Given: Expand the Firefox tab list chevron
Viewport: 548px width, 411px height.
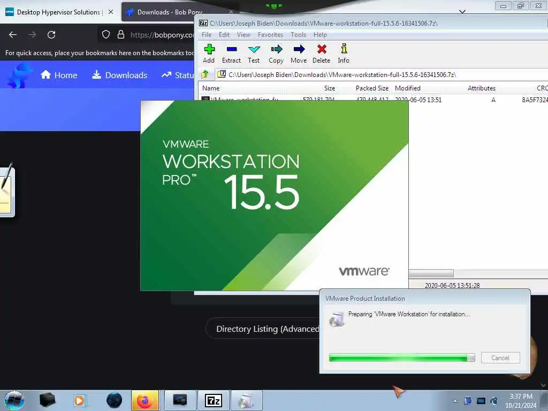Looking at the screenshot, I should [x=462, y=12].
